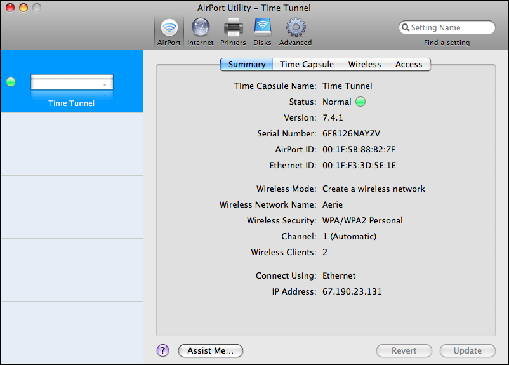509x365 pixels.
Task: Click sidebar green status indicator
Action: click(11, 82)
